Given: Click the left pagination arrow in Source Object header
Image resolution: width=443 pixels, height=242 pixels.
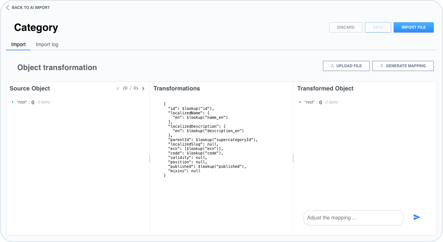Looking at the screenshot, I should [x=118, y=88].
